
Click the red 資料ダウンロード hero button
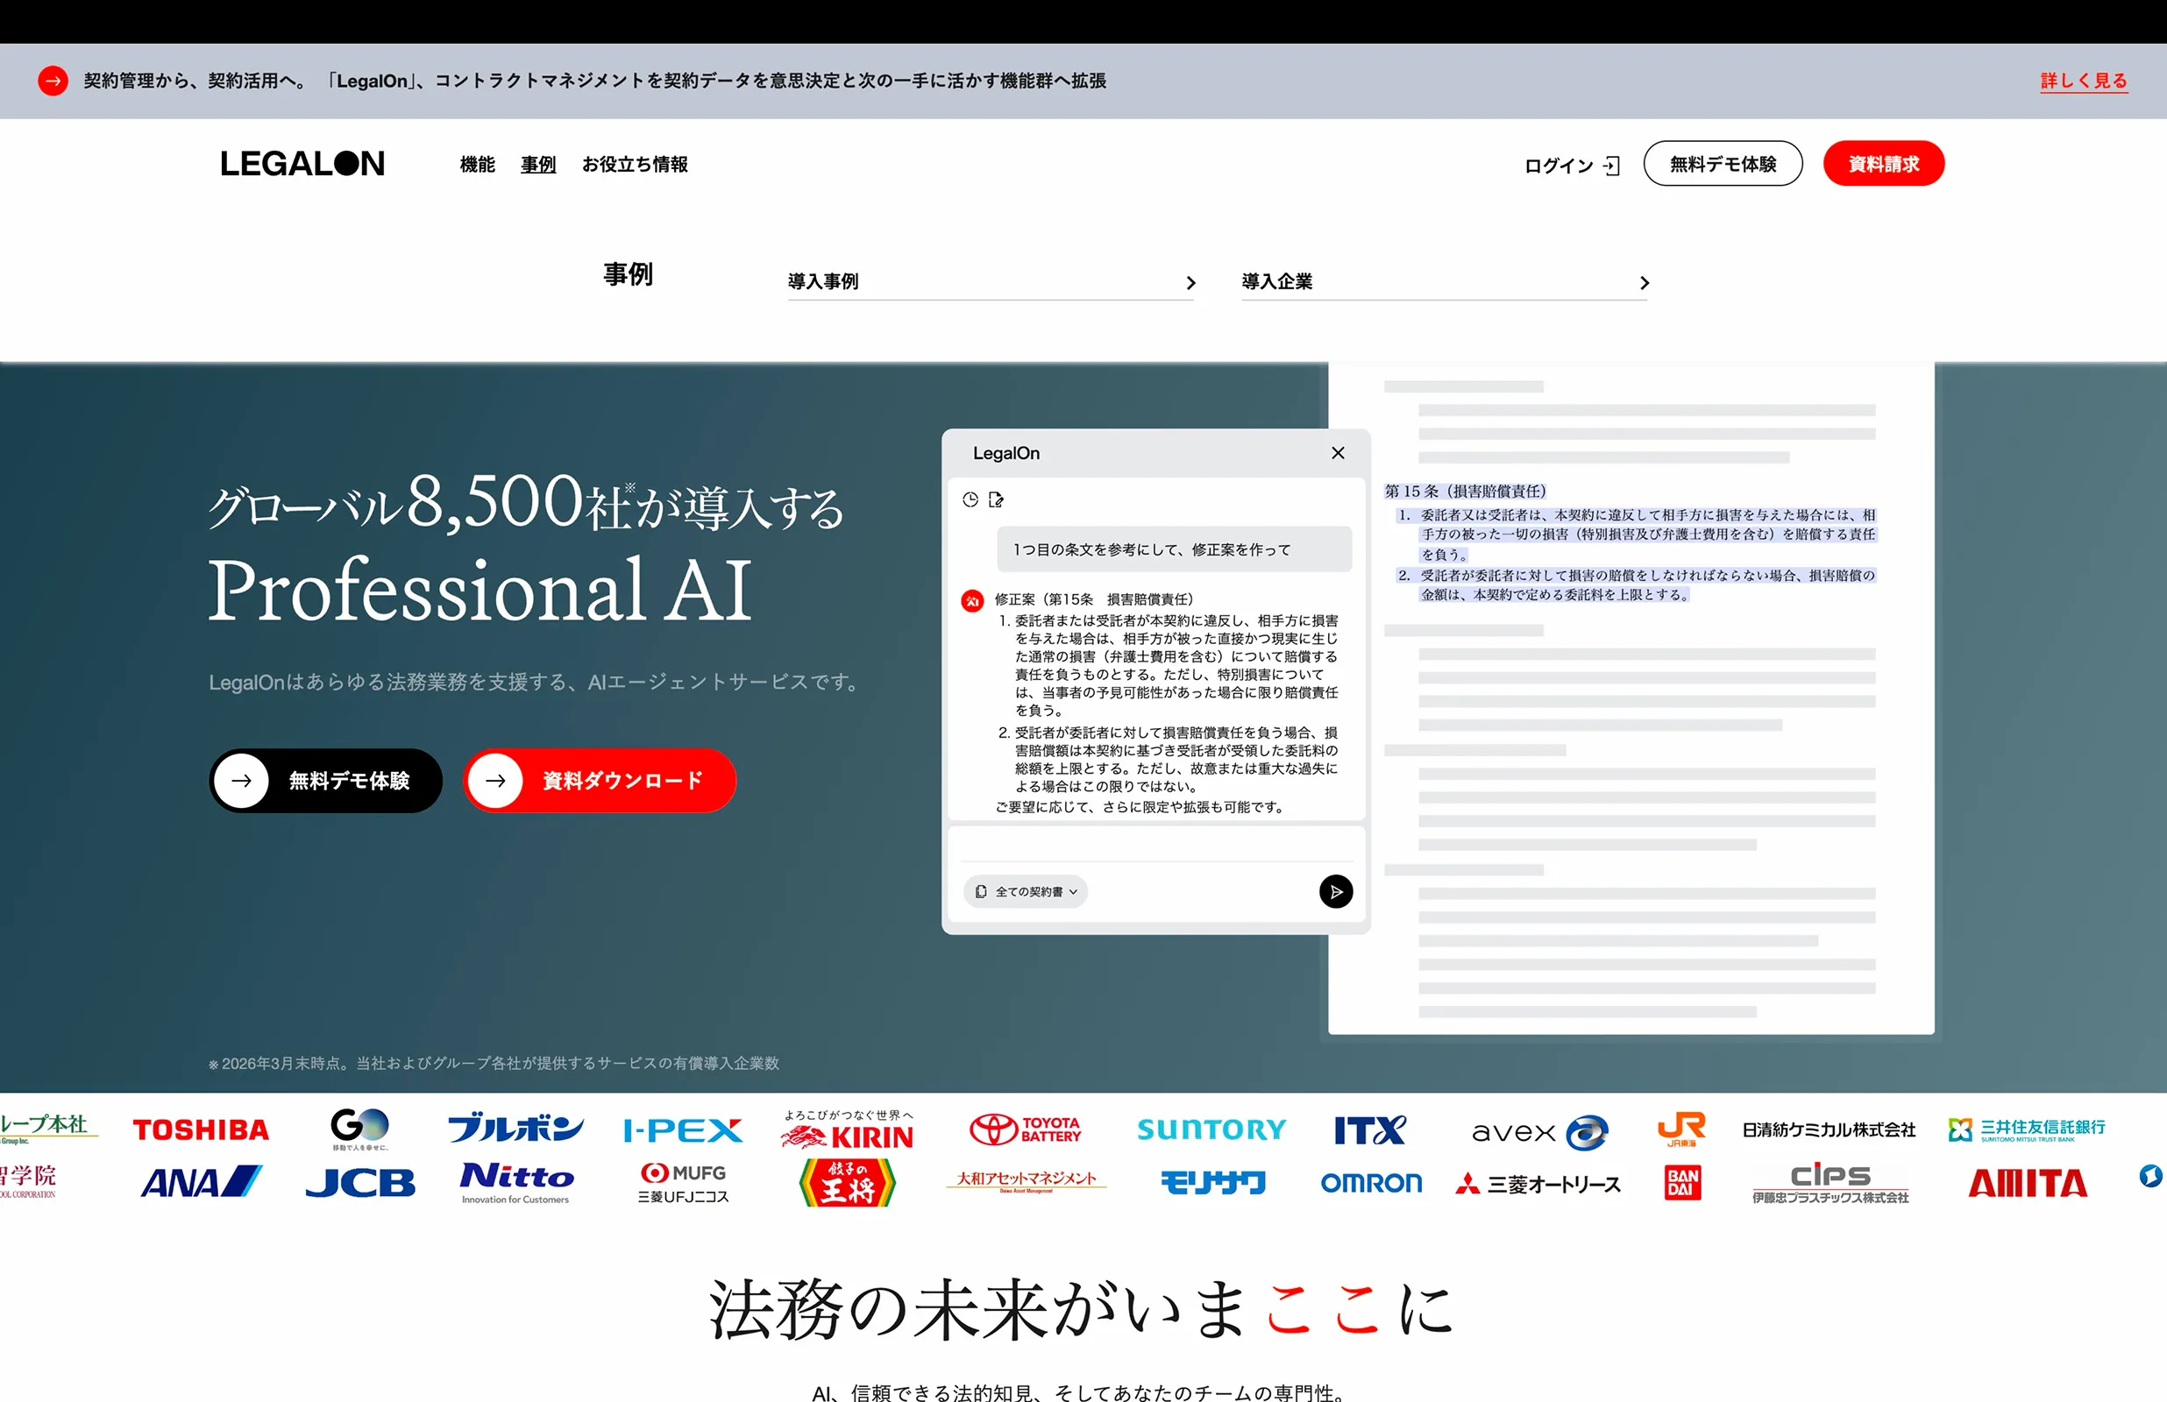pyautogui.click(x=600, y=780)
